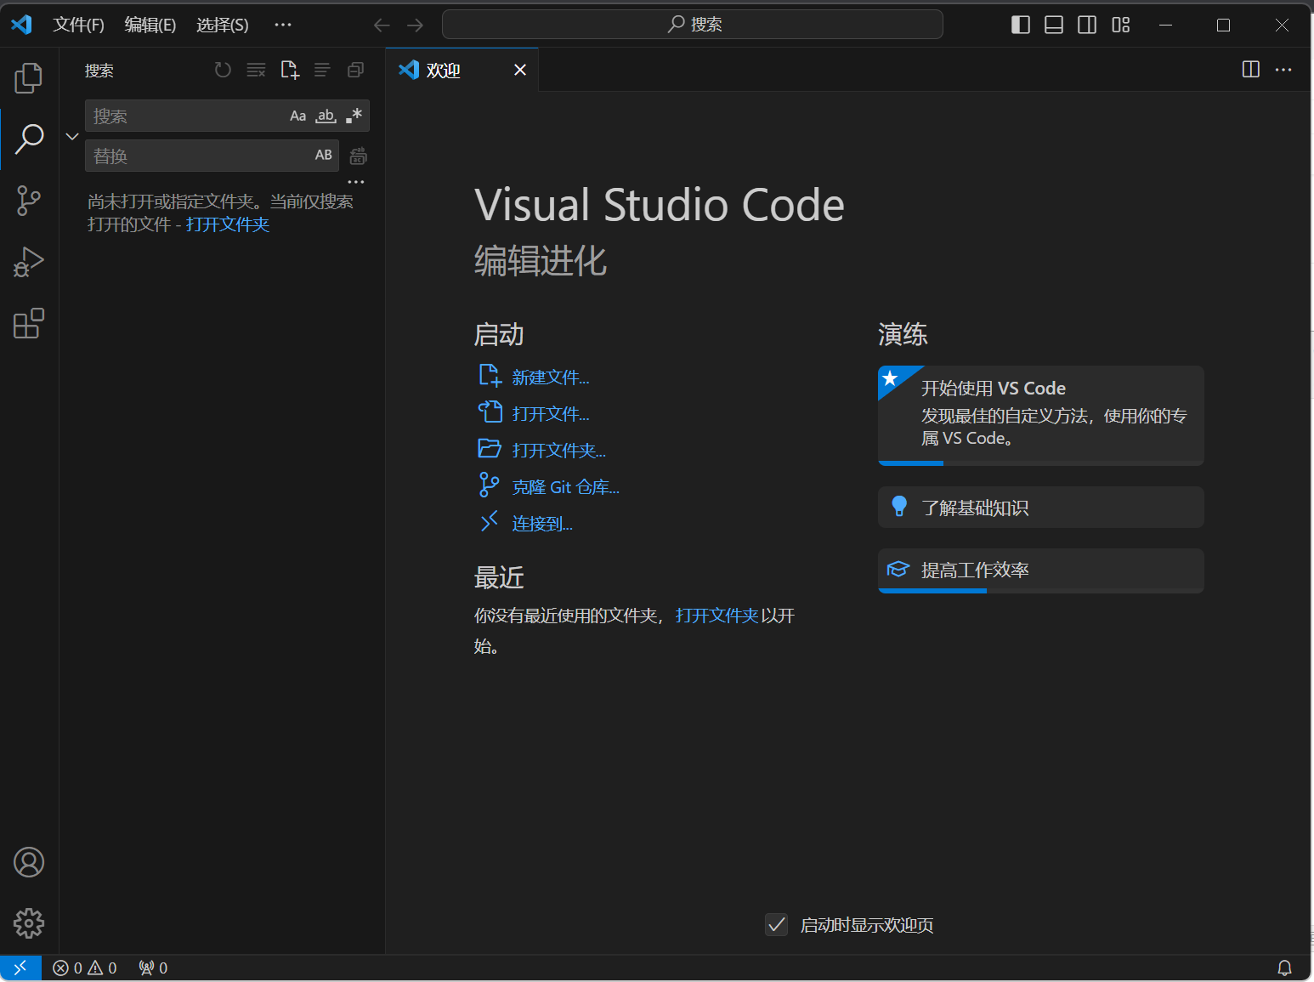
Task: Click 打开文件夹... link under 启动
Action: coord(559,451)
